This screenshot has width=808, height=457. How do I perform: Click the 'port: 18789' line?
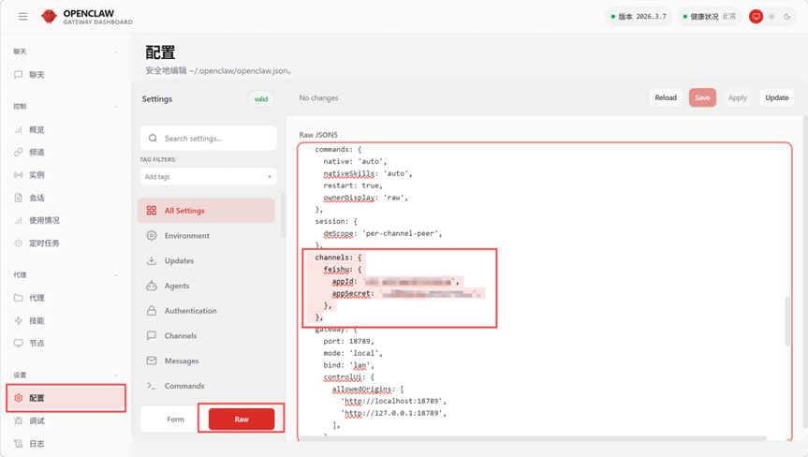point(348,341)
